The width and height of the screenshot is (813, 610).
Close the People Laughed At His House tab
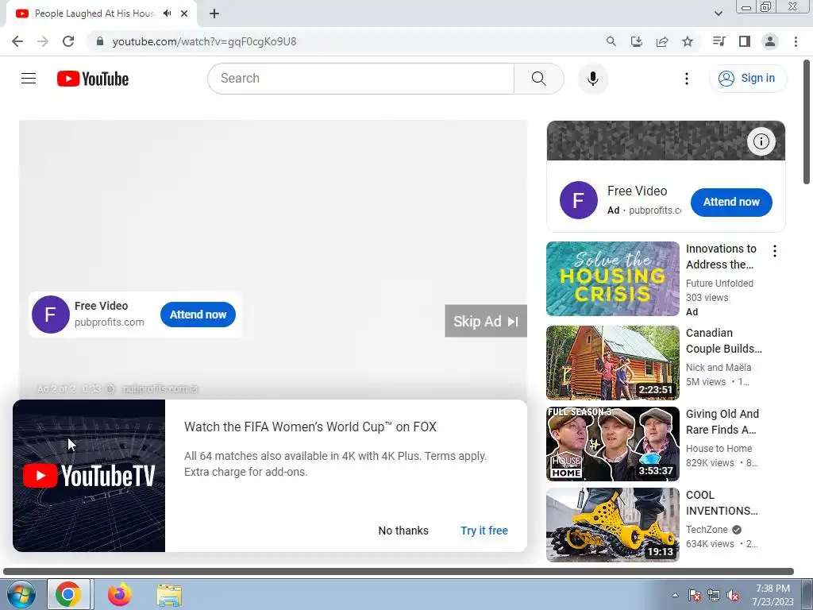click(x=184, y=14)
